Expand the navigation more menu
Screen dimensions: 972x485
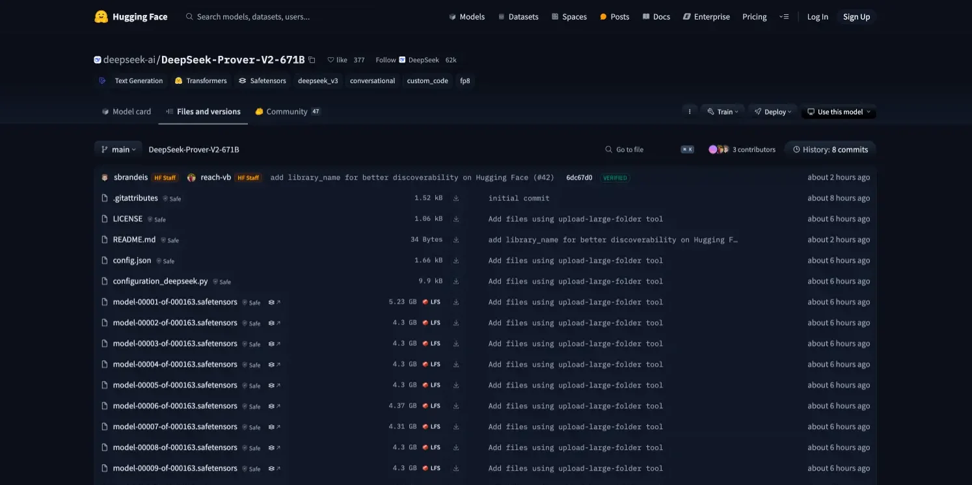[x=784, y=17]
